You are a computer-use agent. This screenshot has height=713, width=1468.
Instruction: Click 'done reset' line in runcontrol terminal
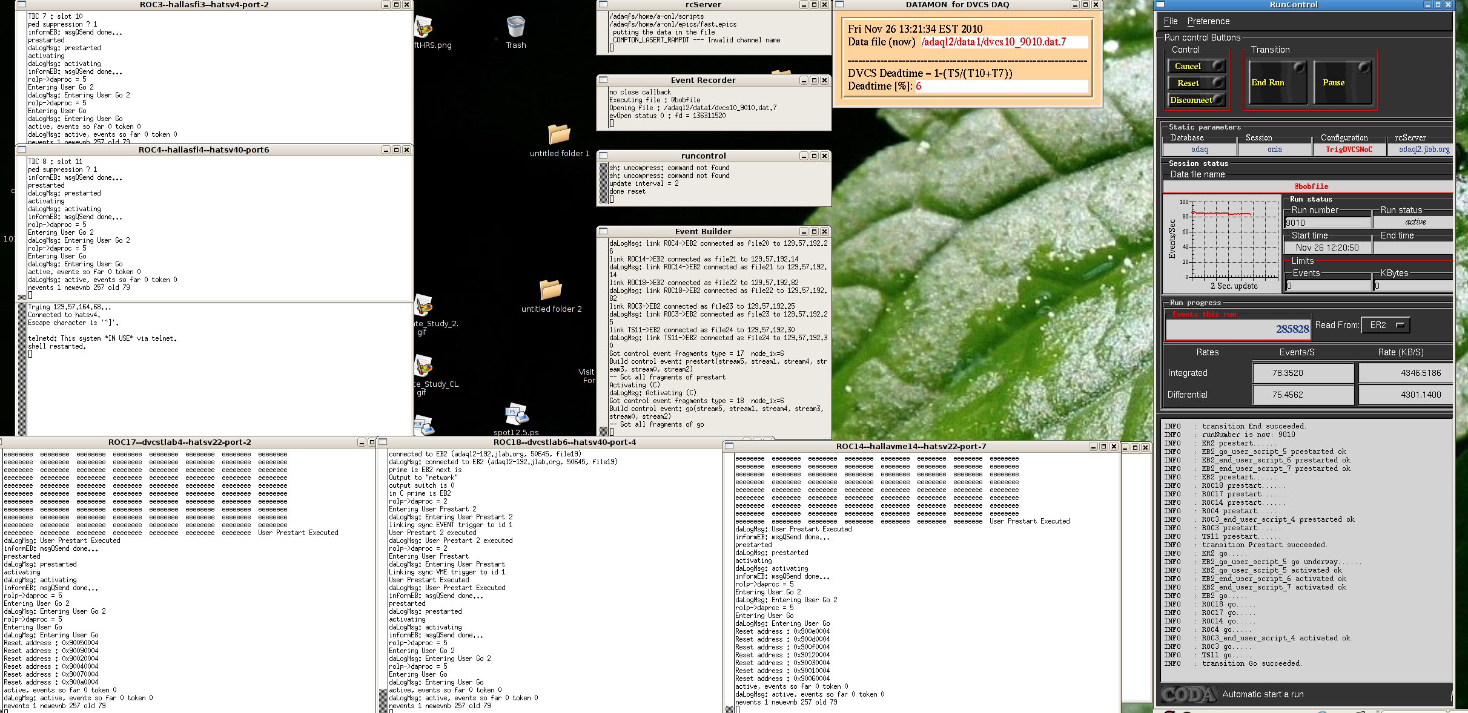pos(627,191)
